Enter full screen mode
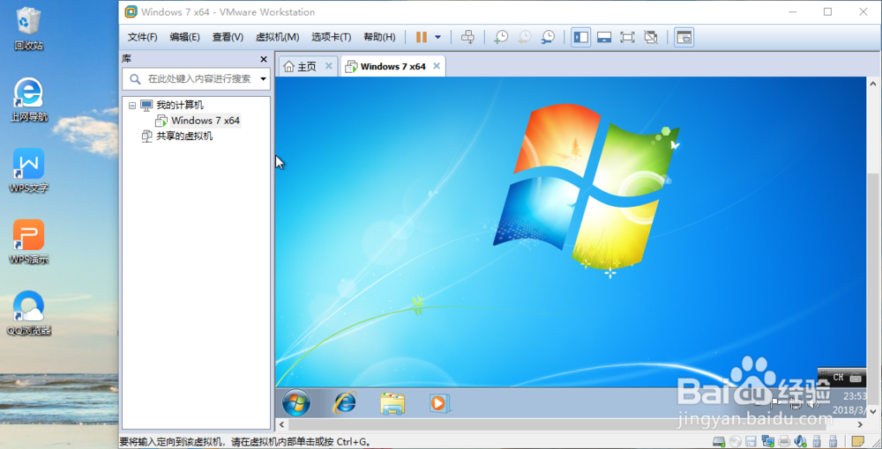The height and width of the screenshot is (449, 882). [x=627, y=37]
